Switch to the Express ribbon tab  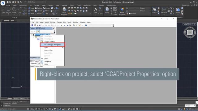click(101, 5)
